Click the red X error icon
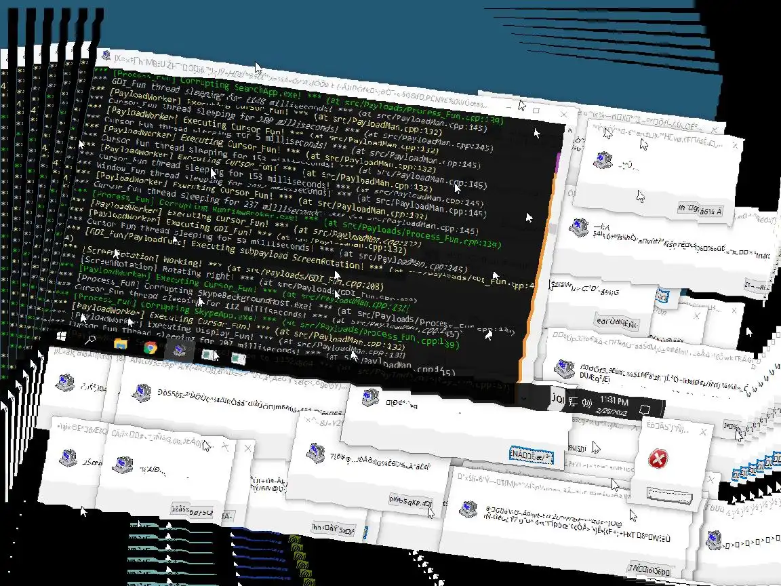 658,458
